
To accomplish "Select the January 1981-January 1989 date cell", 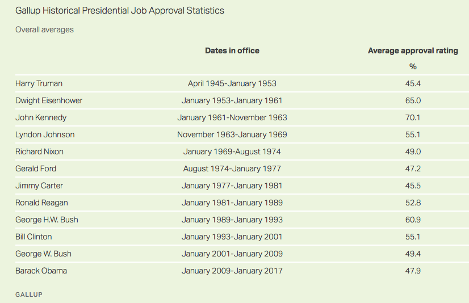I will tap(232, 203).
